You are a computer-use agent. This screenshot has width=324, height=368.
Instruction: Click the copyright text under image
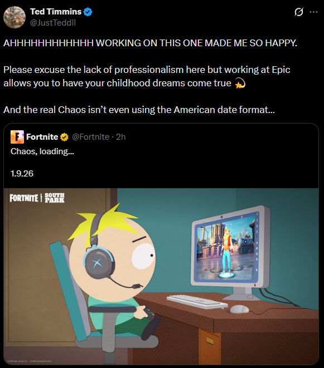click(30, 361)
